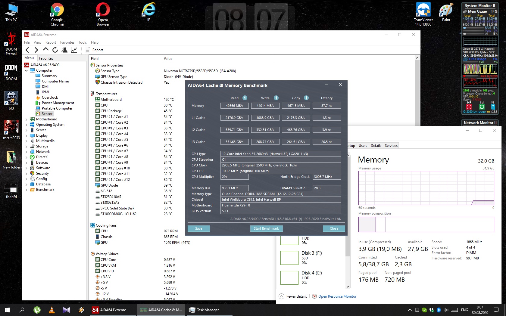
Task: Show info for the Write column in benchmark
Action: coord(276,98)
